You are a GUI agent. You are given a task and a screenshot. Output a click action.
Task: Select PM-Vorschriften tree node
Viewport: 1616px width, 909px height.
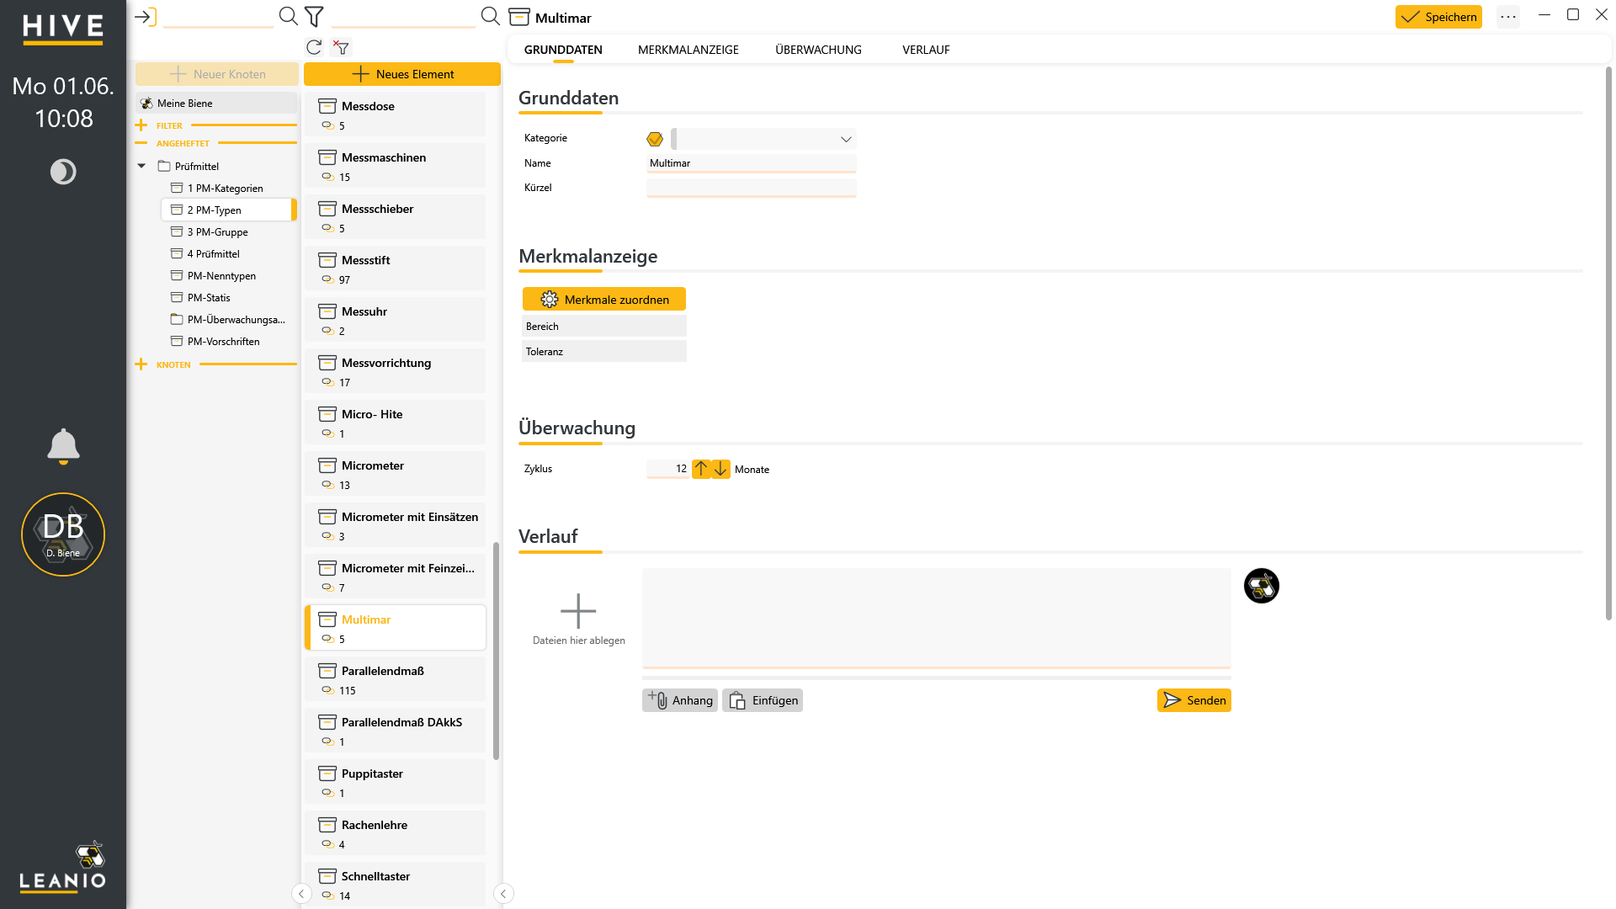click(x=223, y=342)
